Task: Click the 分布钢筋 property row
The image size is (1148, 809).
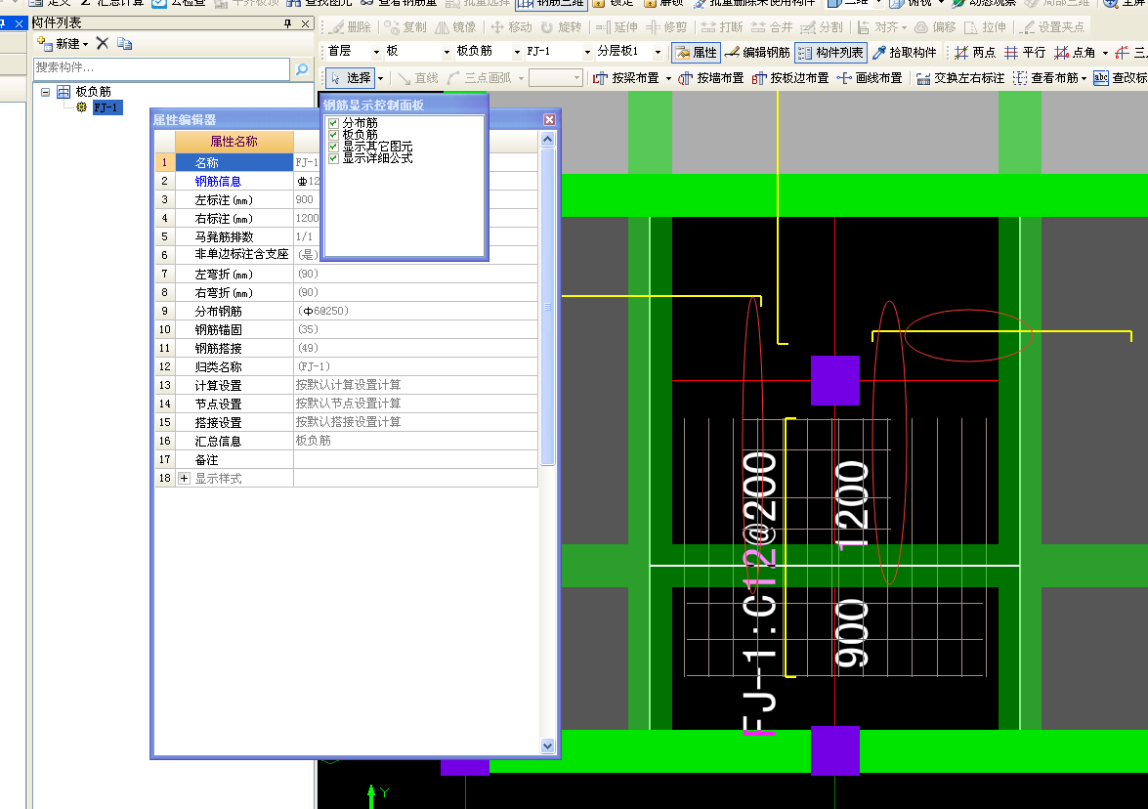Action: click(x=346, y=311)
